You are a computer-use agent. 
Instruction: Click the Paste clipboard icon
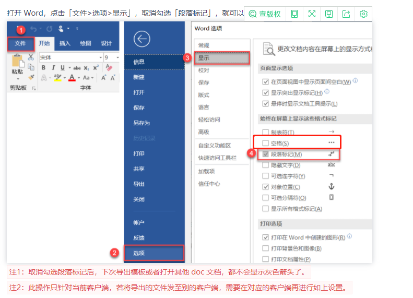(18, 61)
